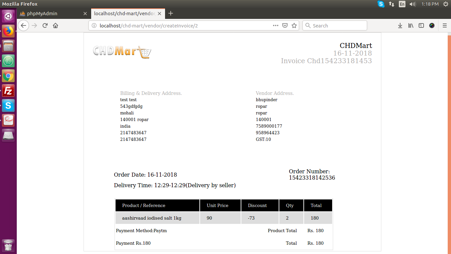The height and width of the screenshot is (254, 451).
Task: Go back to the previous page
Action: tap(23, 25)
